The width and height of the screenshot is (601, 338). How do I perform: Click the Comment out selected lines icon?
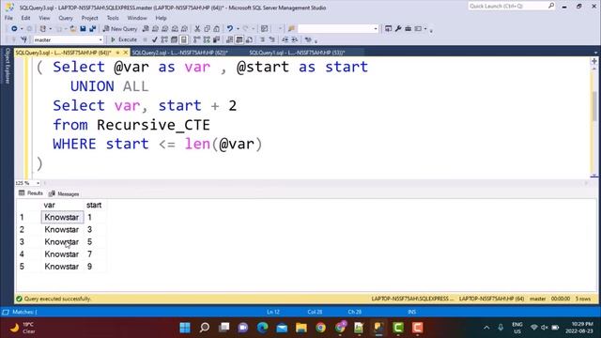pos(263,39)
